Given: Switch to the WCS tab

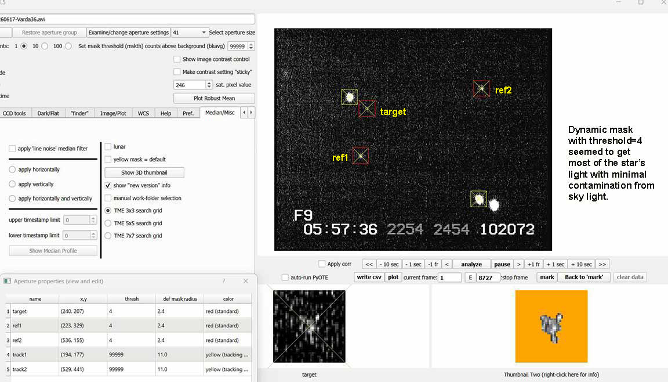Looking at the screenshot, I should click(x=143, y=113).
